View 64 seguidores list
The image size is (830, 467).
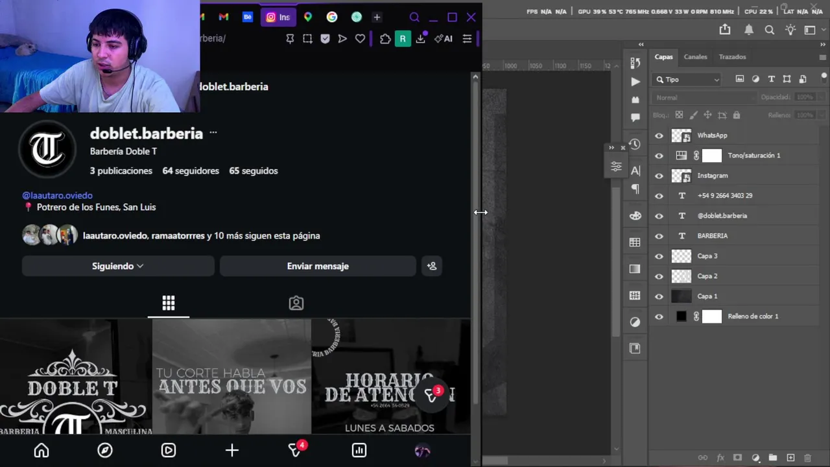click(190, 171)
